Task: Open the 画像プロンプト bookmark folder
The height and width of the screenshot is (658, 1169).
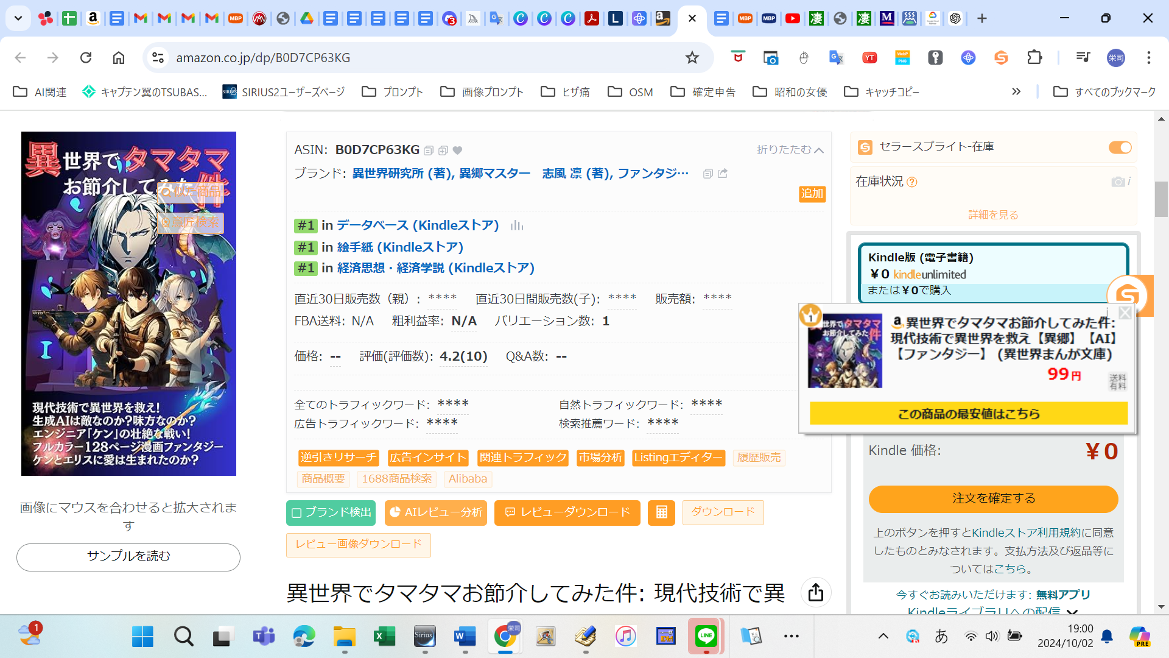Action: (482, 92)
